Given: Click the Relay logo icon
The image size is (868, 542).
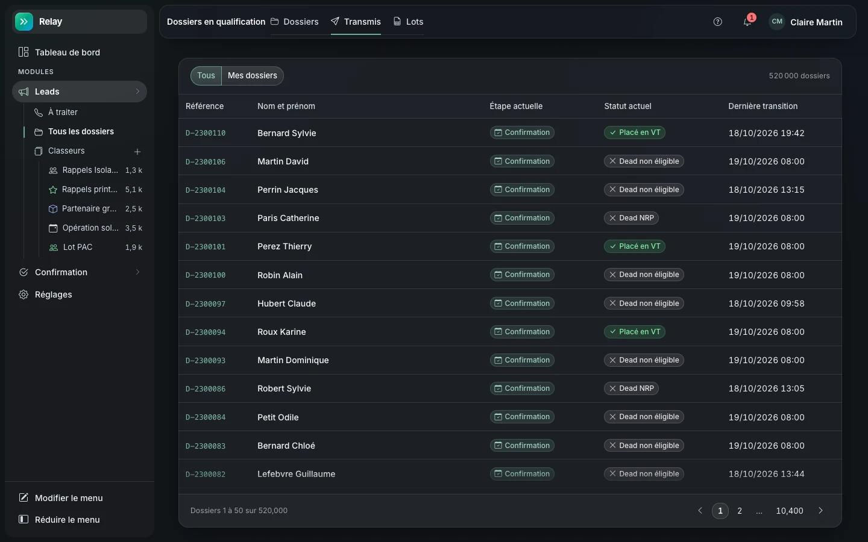Looking at the screenshot, I should point(24,22).
